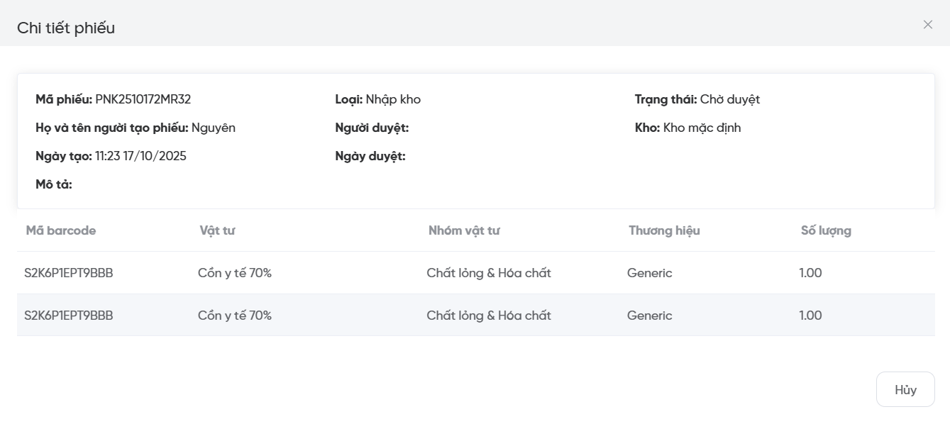Click the Kho mặc định warehouse value
The height and width of the screenshot is (424, 950).
pyautogui.click(x=702, y=128)
